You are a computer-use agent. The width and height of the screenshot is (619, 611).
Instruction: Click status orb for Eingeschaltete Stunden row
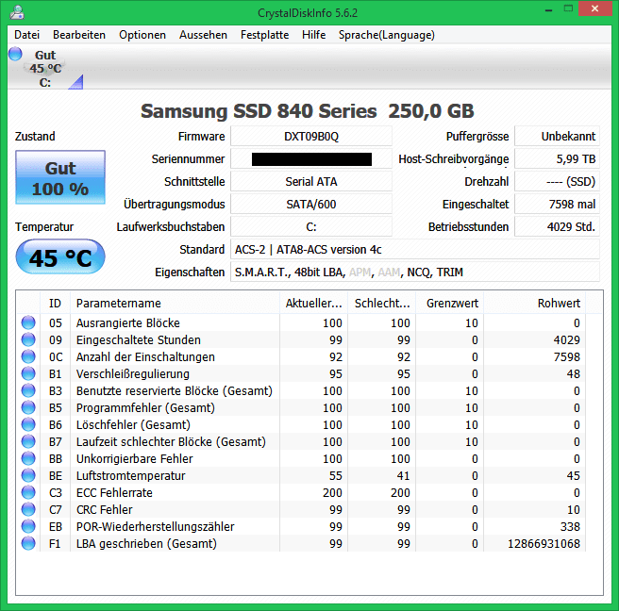pyautogui.click(x=28, y=339)
